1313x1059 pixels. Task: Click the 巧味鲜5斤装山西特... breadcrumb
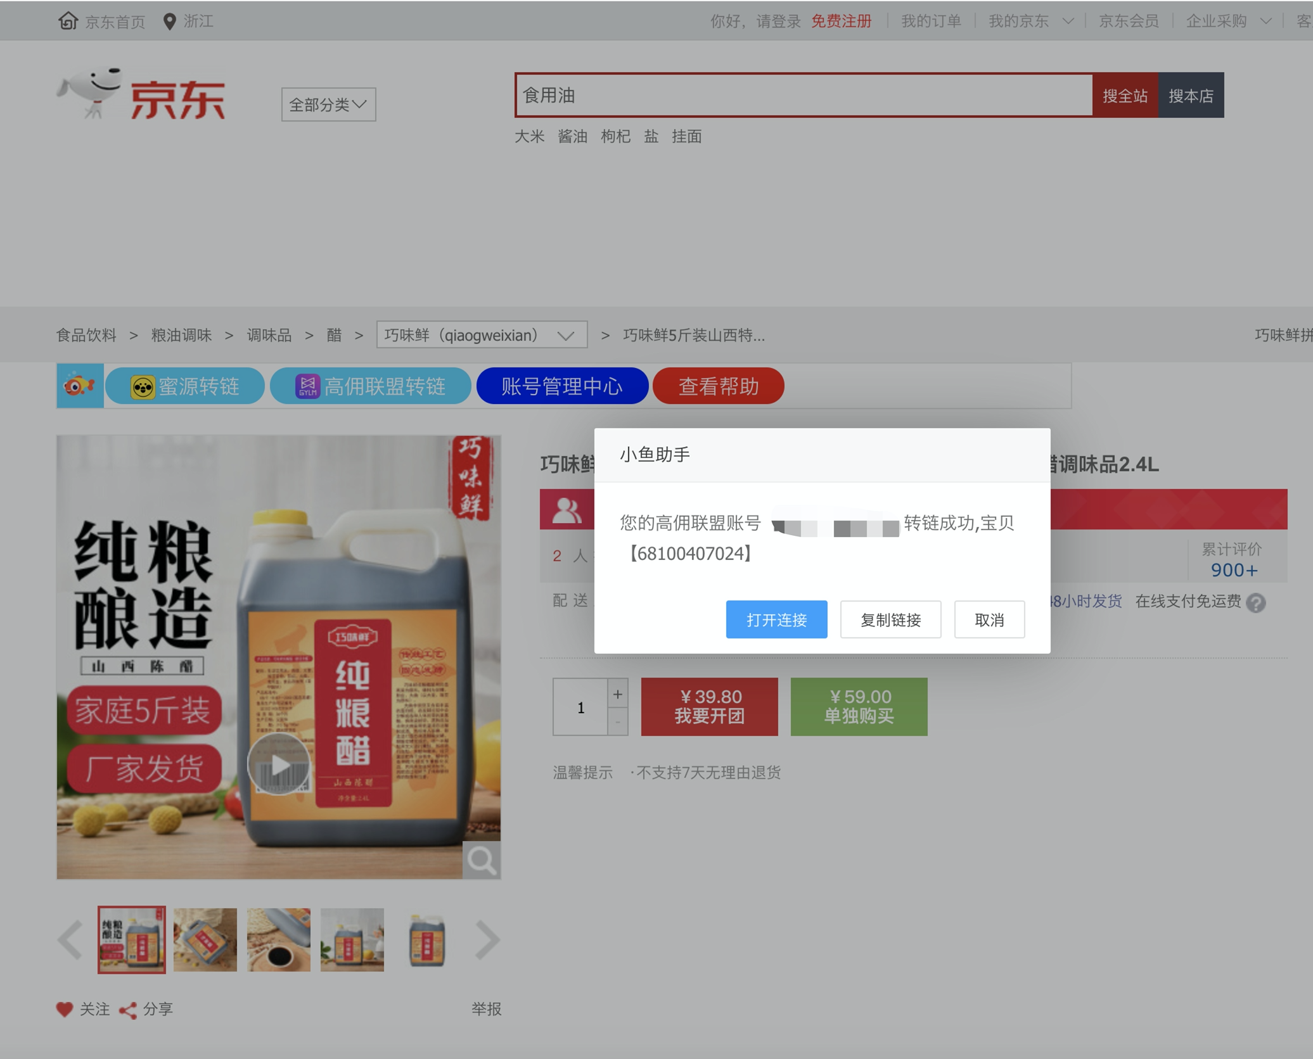(x=694, y=335)
